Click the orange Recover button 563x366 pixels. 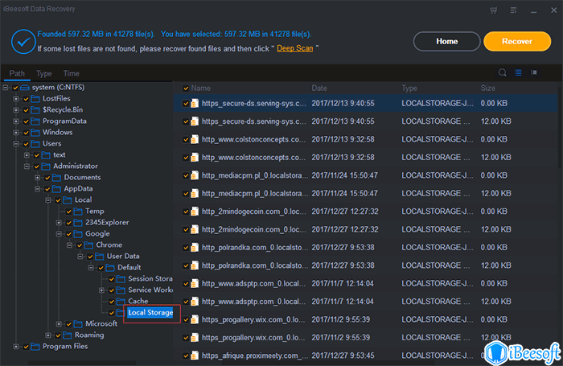517,42
